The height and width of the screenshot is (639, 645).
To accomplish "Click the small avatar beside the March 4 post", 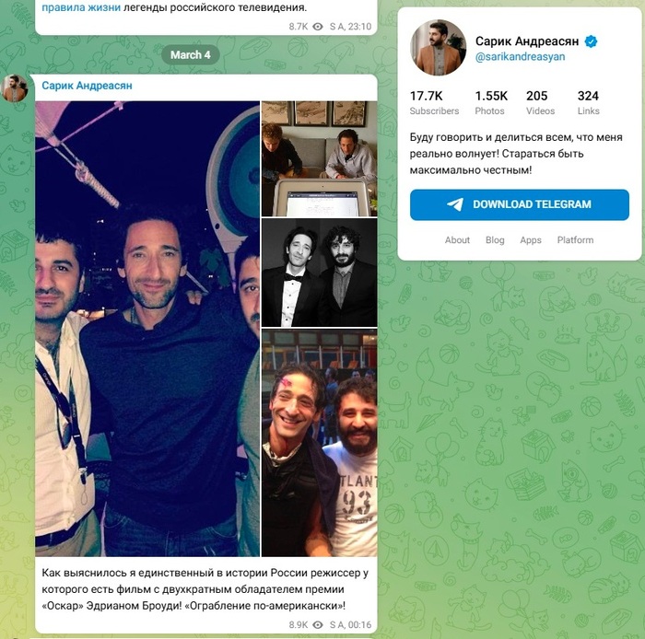I will click(x=15, y=88).
